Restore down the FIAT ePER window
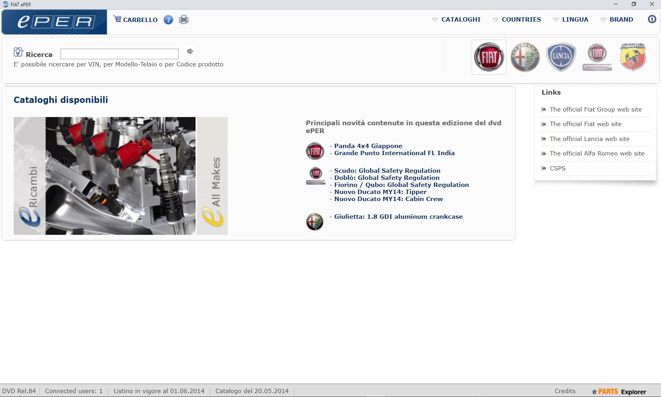This screenshot has height=397, width=661. point(634,4)
